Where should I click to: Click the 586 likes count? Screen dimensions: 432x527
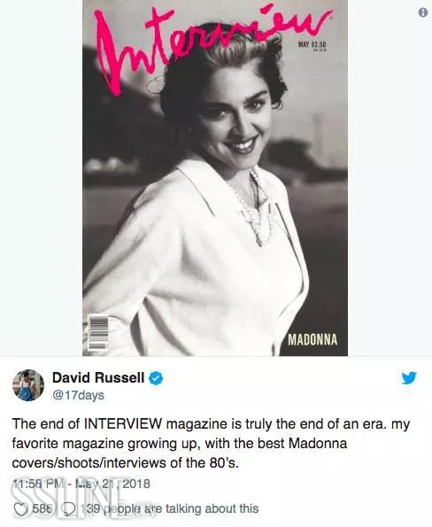(x=42, y=509)
